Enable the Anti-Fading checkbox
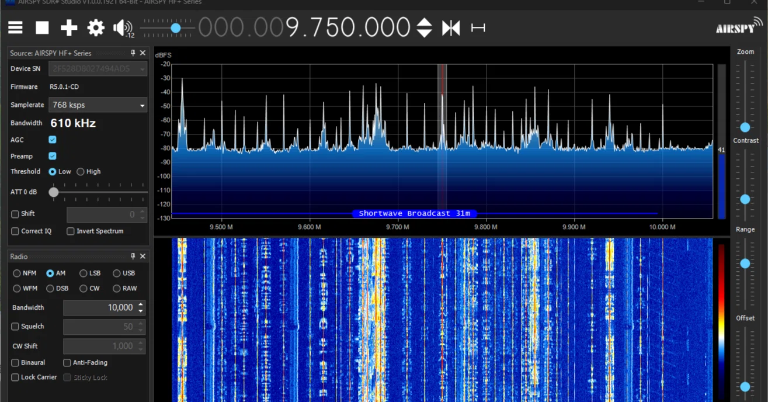 [x=67, y=363]
